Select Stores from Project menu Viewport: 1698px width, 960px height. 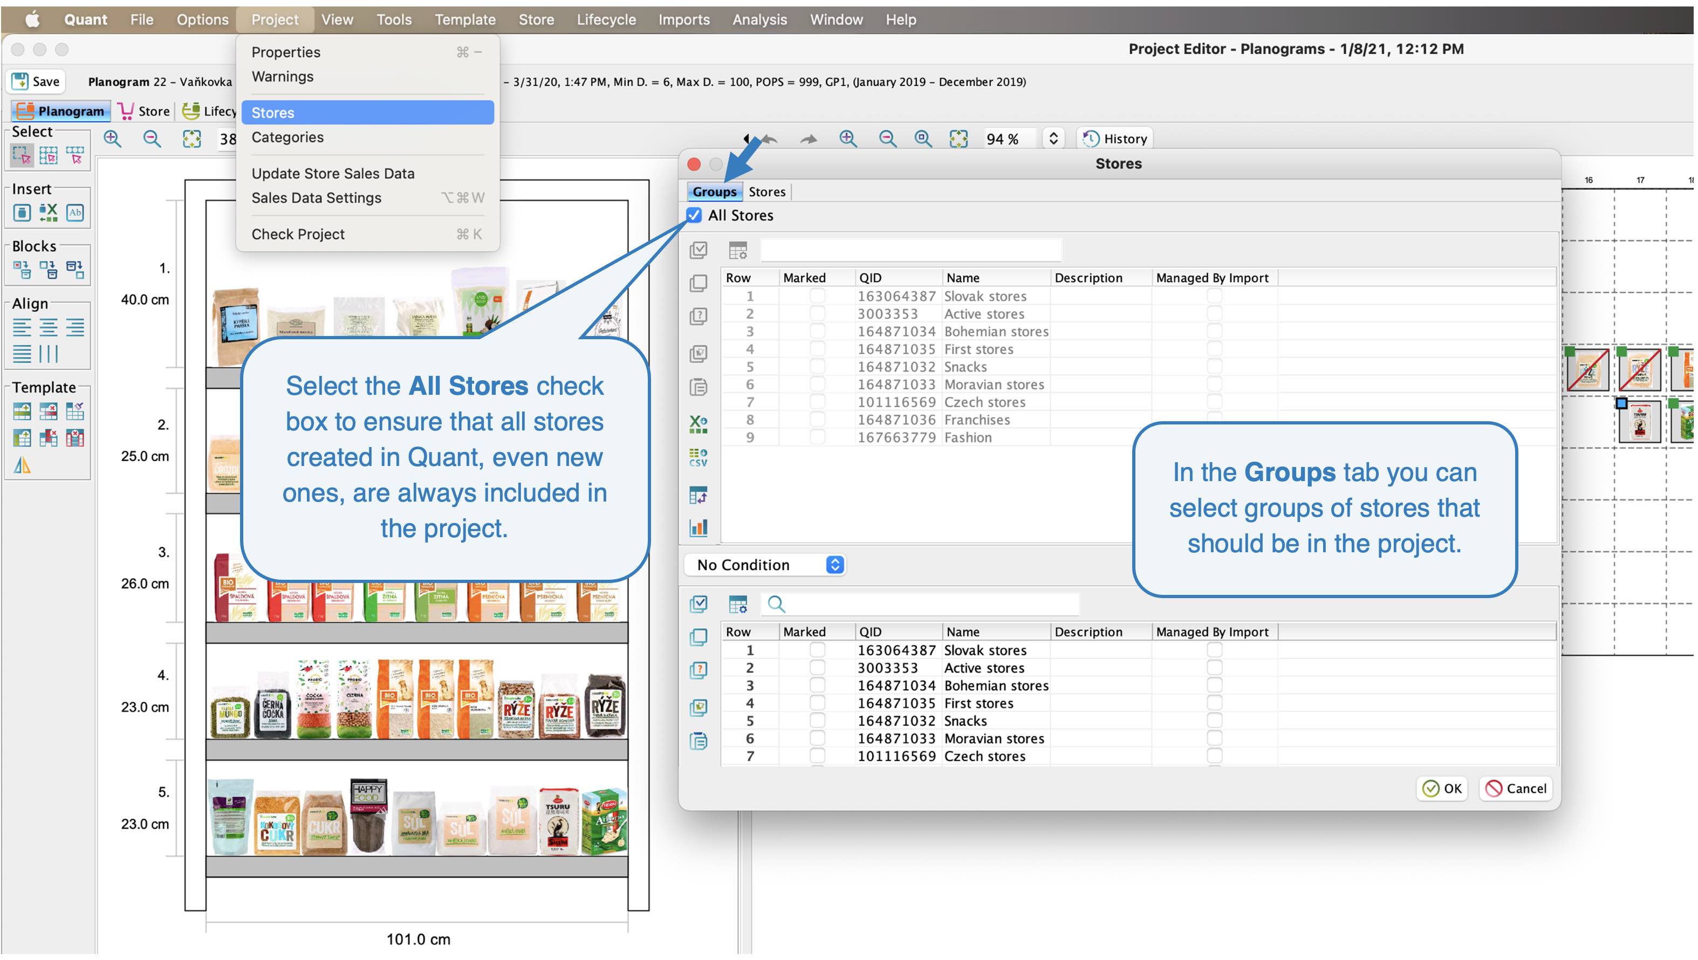pos(367,113)
